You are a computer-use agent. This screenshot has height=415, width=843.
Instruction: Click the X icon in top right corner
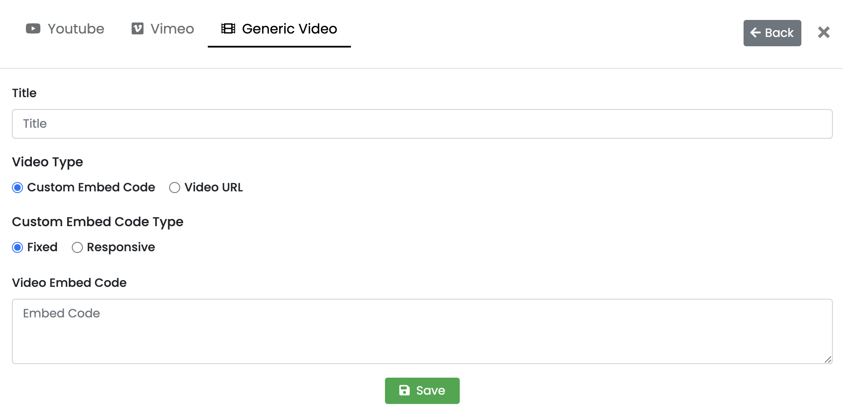(x=823, y=32)
